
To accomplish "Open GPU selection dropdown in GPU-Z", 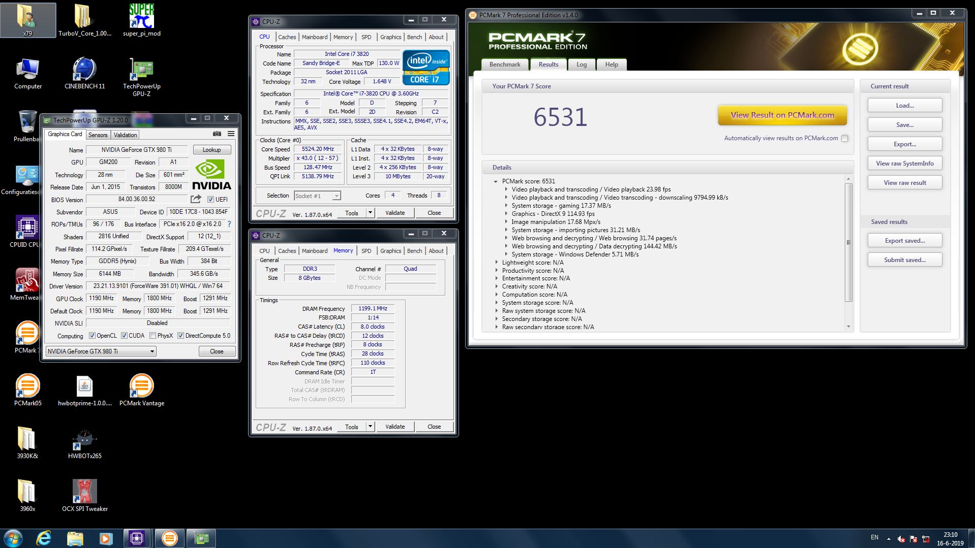I will 101,351.
